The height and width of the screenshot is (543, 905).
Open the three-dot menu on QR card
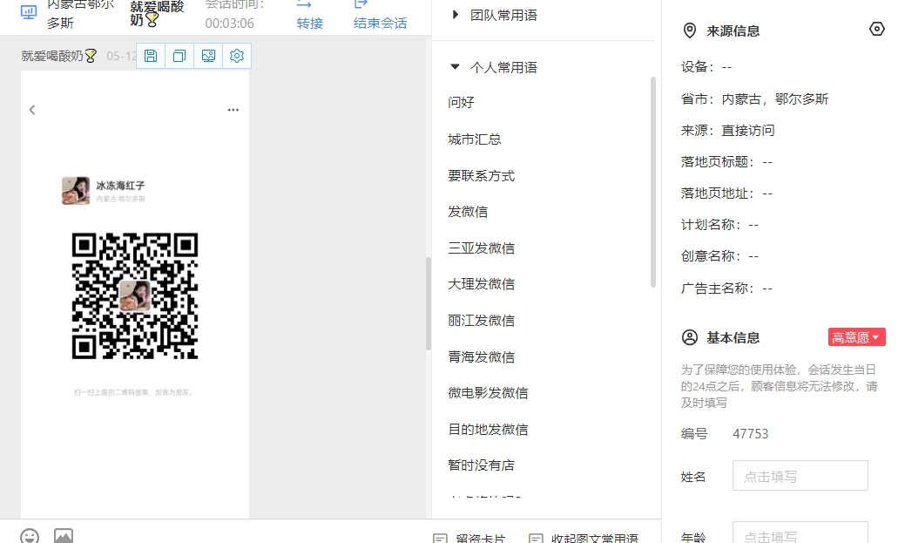click(233, 110)
